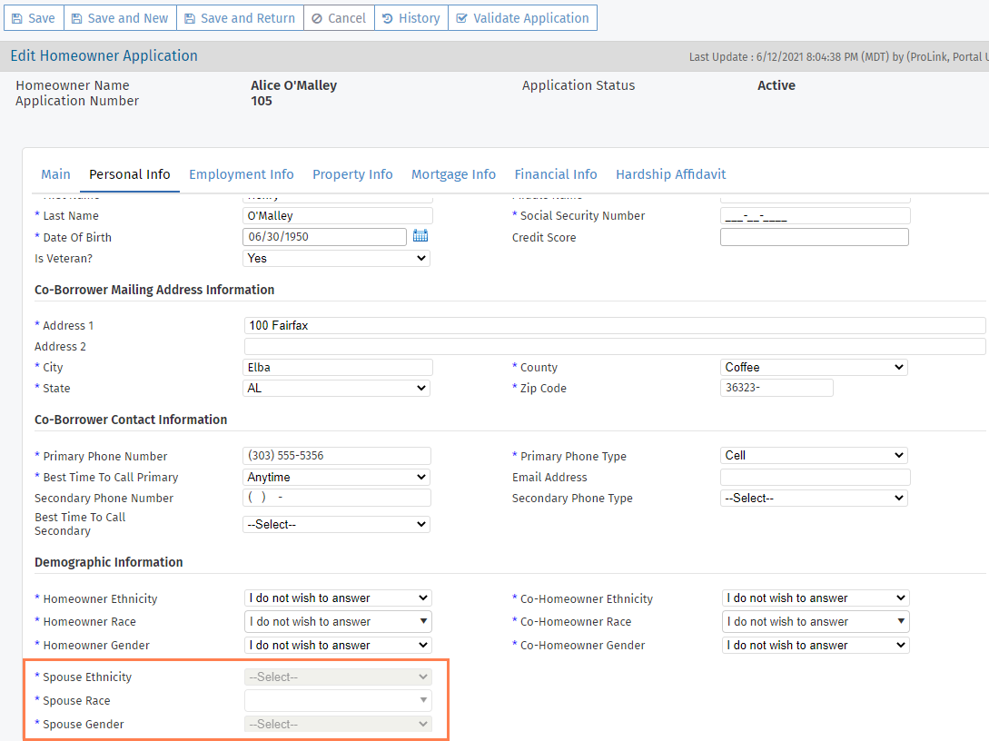Open the Date Of Birth calendar icon
This screenshot has width=989, height=741.
420,236
